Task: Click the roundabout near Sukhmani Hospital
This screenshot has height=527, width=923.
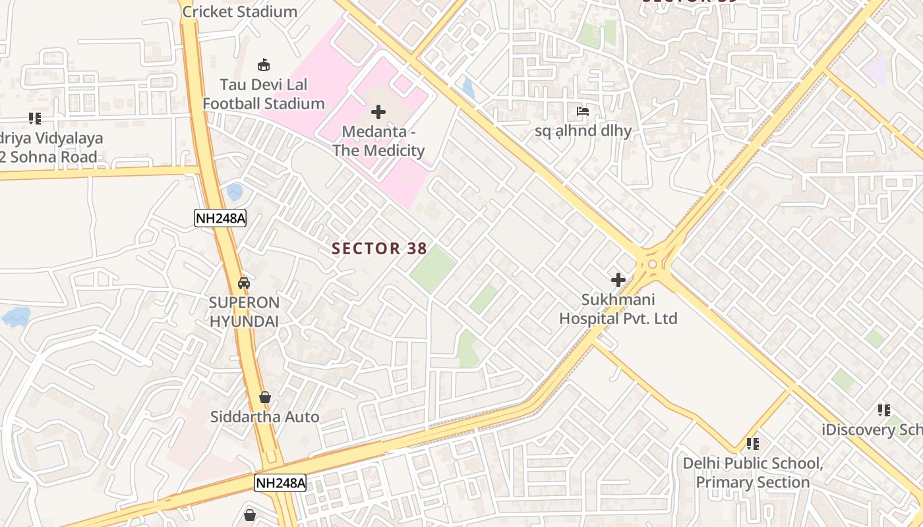Action: 653,264
